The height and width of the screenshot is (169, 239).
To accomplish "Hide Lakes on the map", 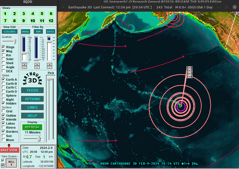I will pos(3,123).
